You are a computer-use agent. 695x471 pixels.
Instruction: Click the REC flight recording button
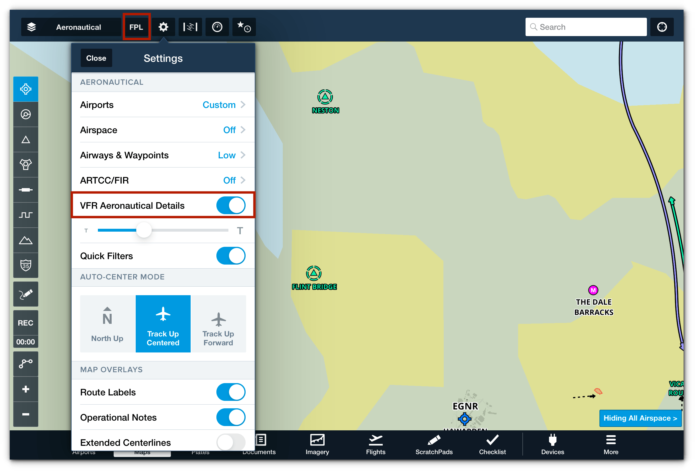pos(25,323)
